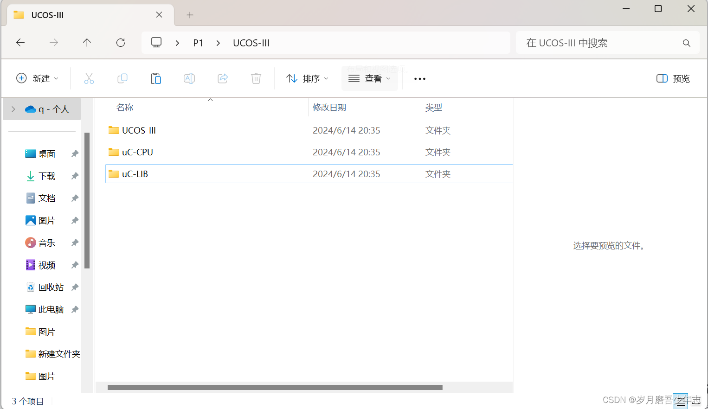
Task: Sort by 修改日期 column header
Action: point(329,108)
